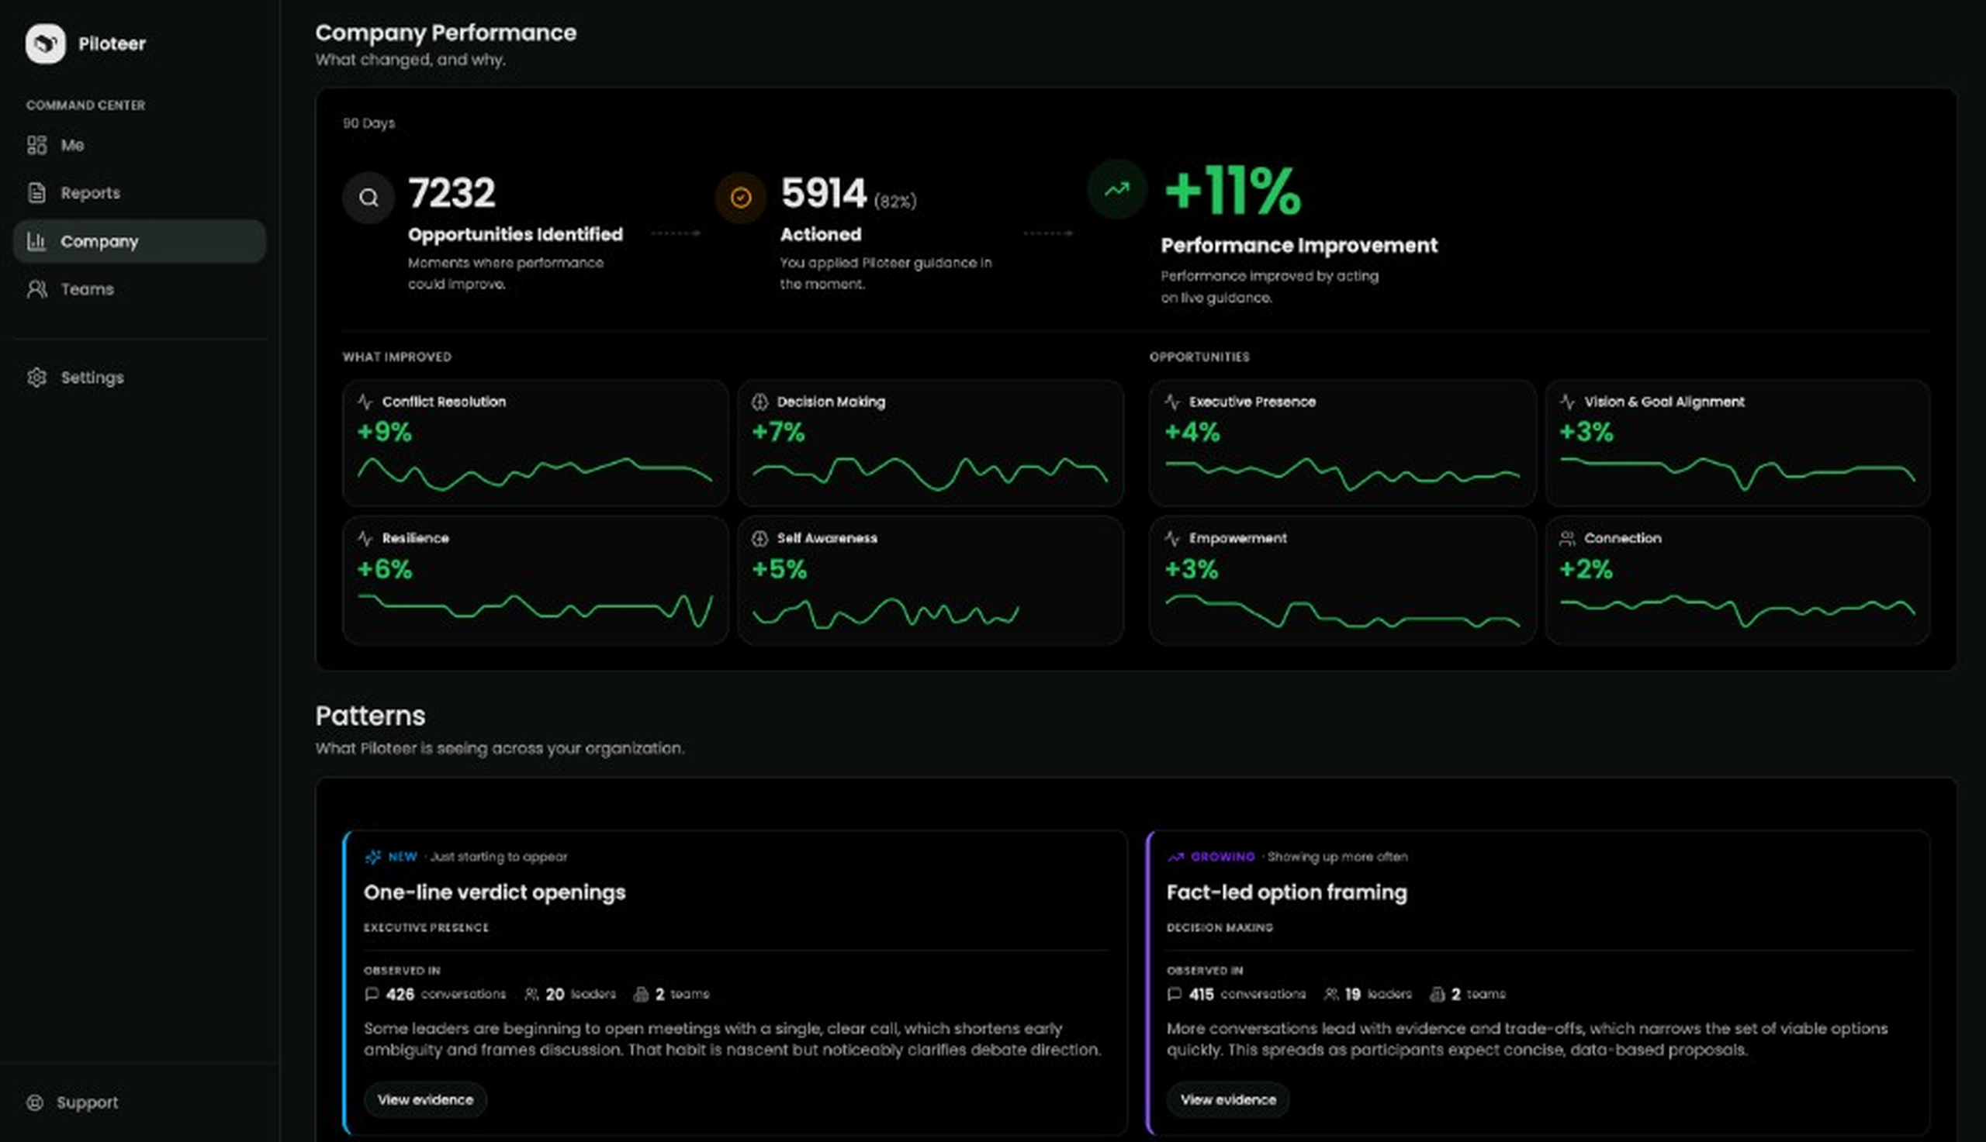Viewport: 1986px width, 1142px height.
Task: Click the 19 leaders people icon
Action: 1330,994
